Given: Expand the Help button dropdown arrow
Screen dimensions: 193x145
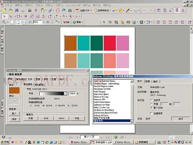Looking at the screenshot, I should point(83,22).
